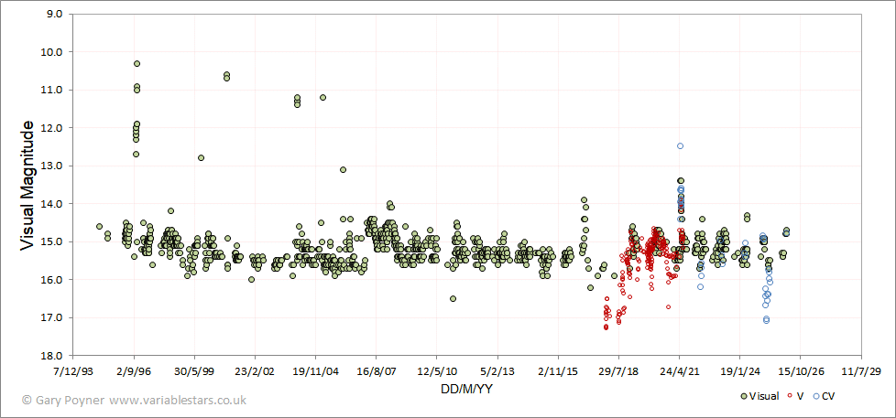Image resolution: width=896 pixels, height=418 pixels.
Task: Click the 15/10/26 date label
Action: [x=800, y=371]
